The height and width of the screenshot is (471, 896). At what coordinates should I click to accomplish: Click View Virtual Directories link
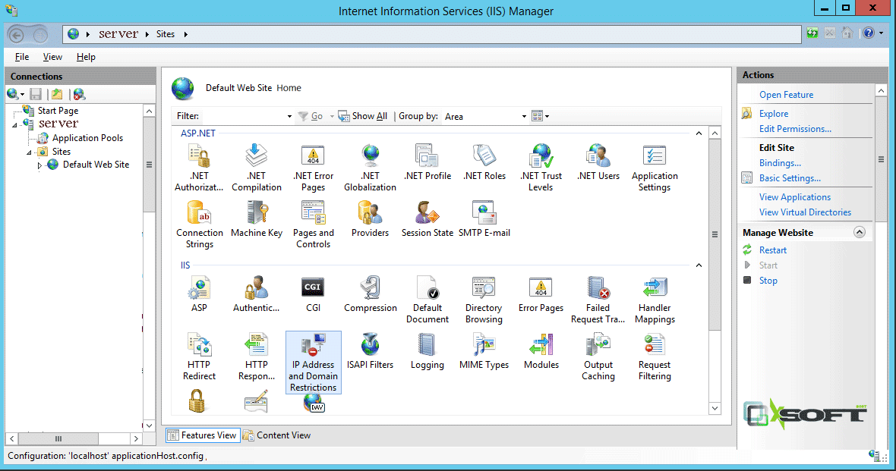tap(805, 212)
